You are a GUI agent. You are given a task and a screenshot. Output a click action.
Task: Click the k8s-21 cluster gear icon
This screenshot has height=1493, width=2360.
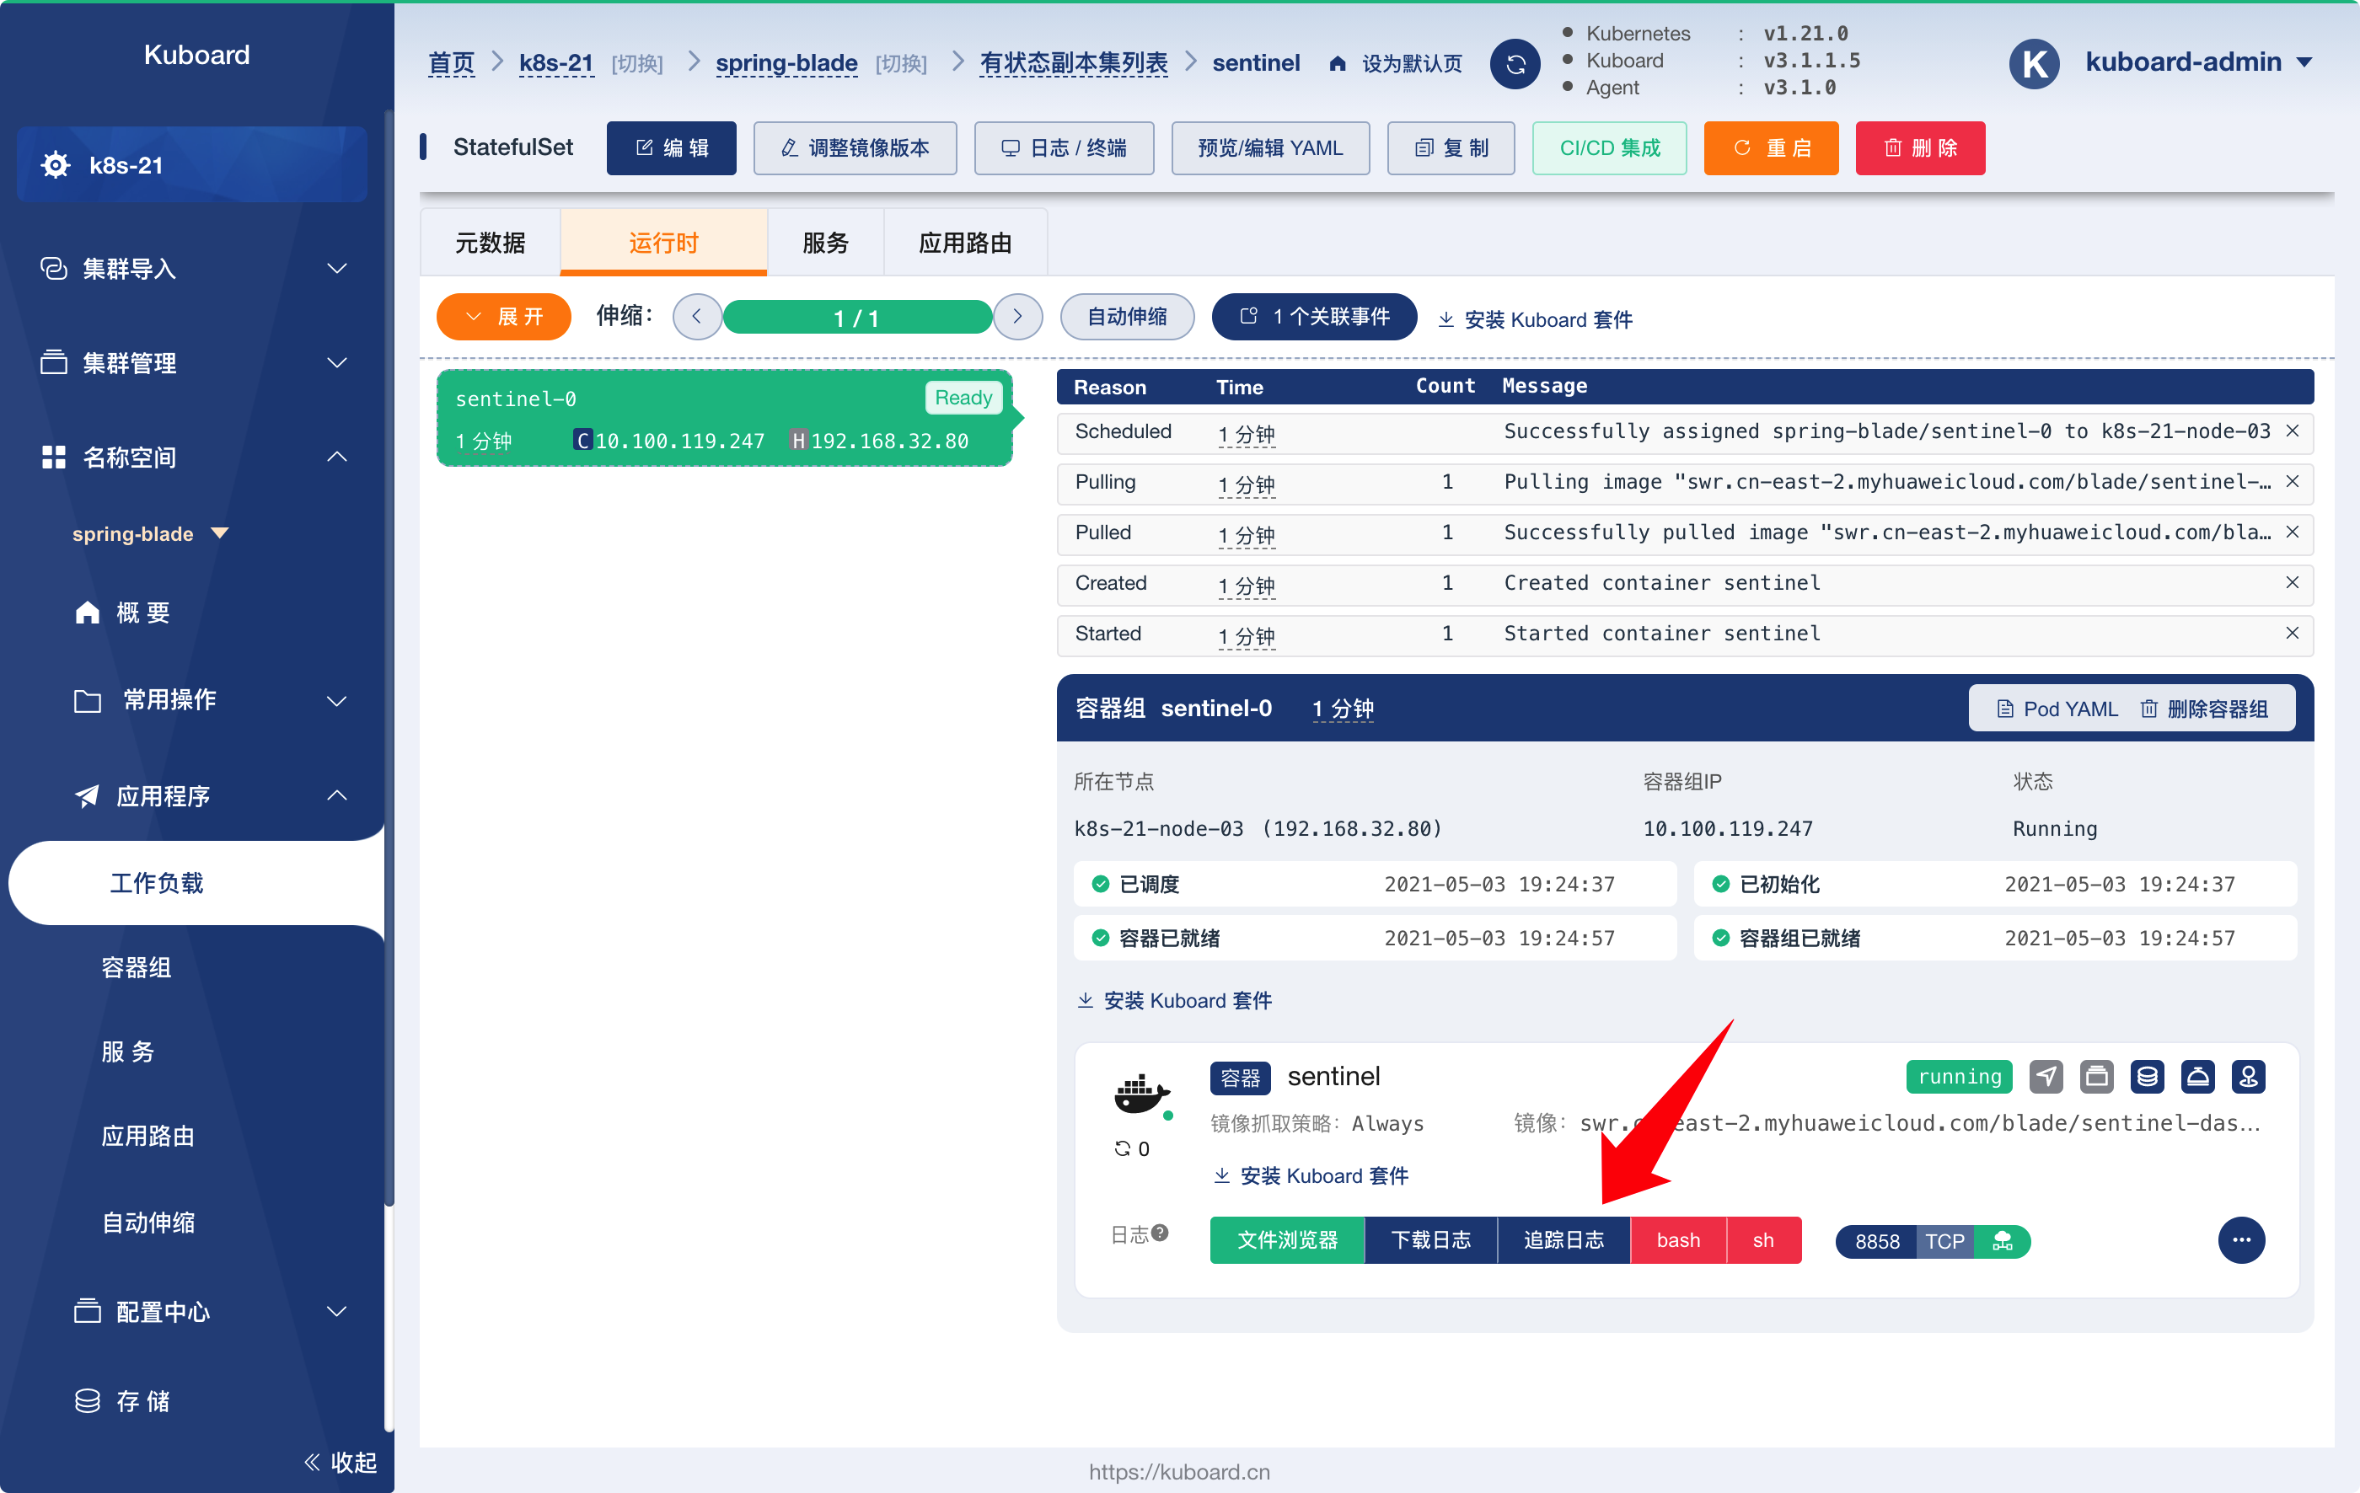pyautogui.click(x=56, y=164)
